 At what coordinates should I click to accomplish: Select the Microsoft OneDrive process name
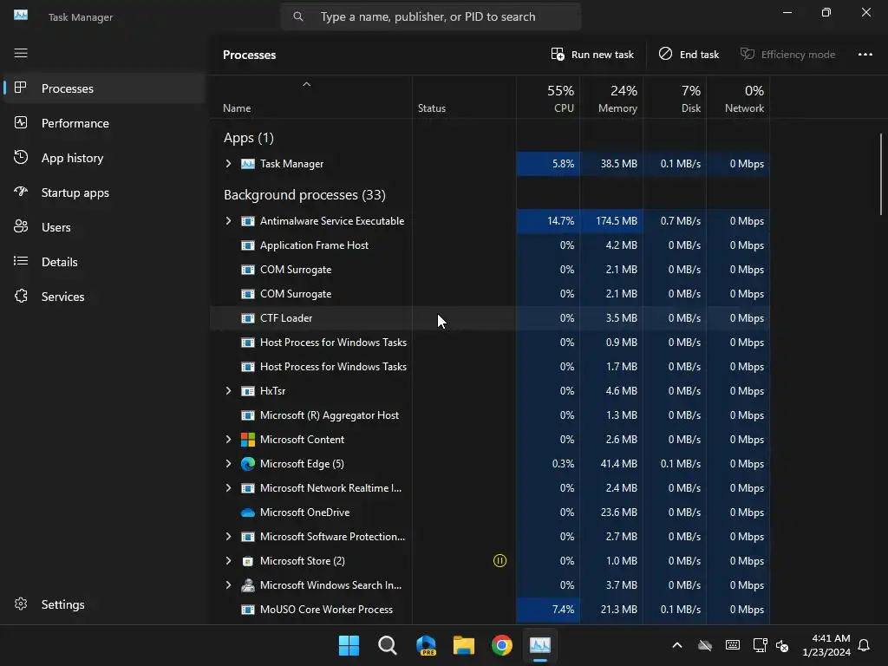pos(304,513)
